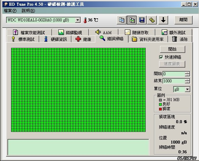This screenshot has width=199, height=161.
Task: Switch to the 隨機存取 tab
Action: (x=137, y=32)
